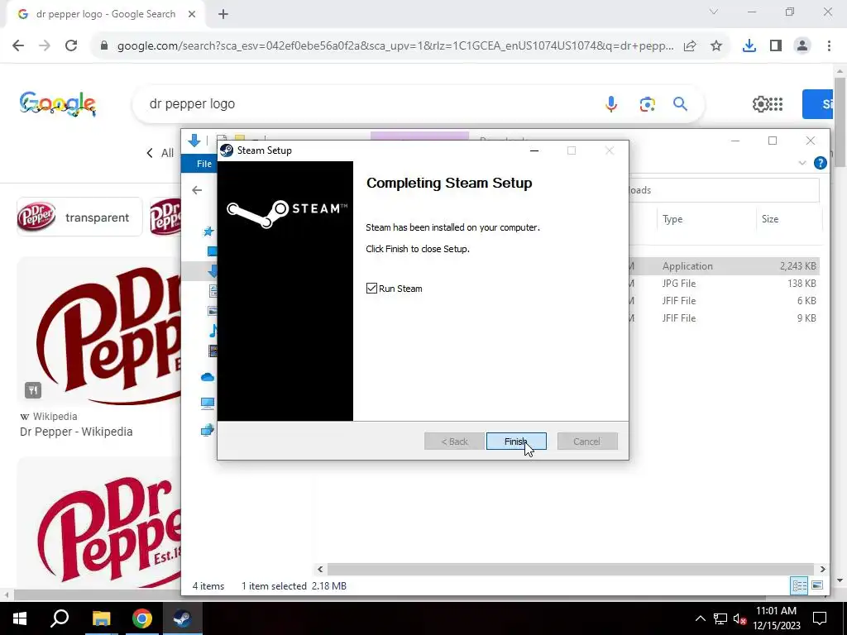The image size is (847, 635).
Task: Click the Steam taskbar icon
Action: click(x=183, y=618)
